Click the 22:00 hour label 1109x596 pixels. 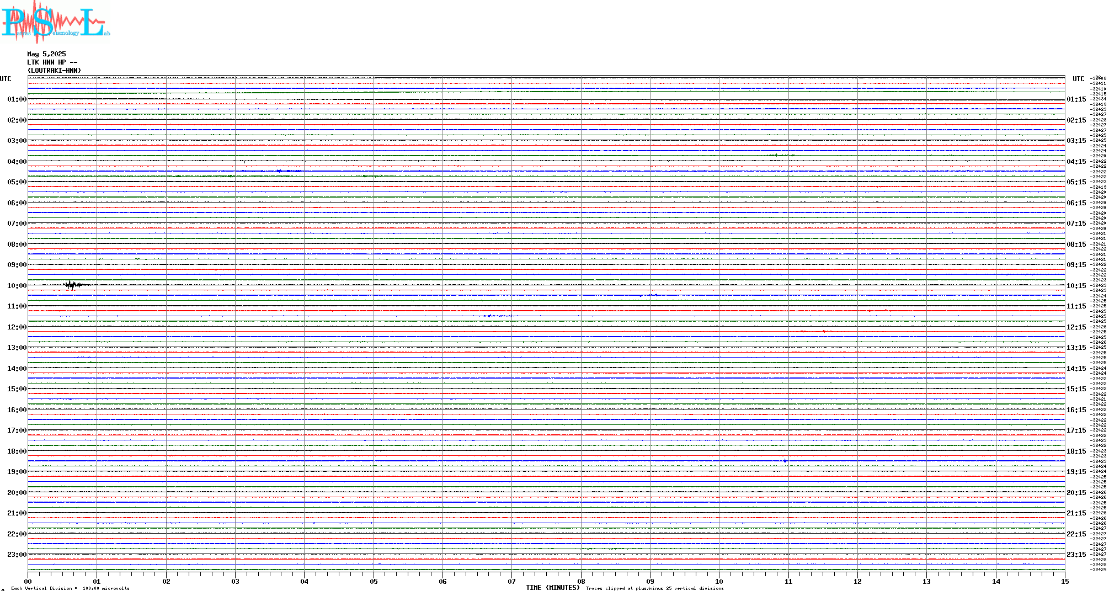click(17, 534)
